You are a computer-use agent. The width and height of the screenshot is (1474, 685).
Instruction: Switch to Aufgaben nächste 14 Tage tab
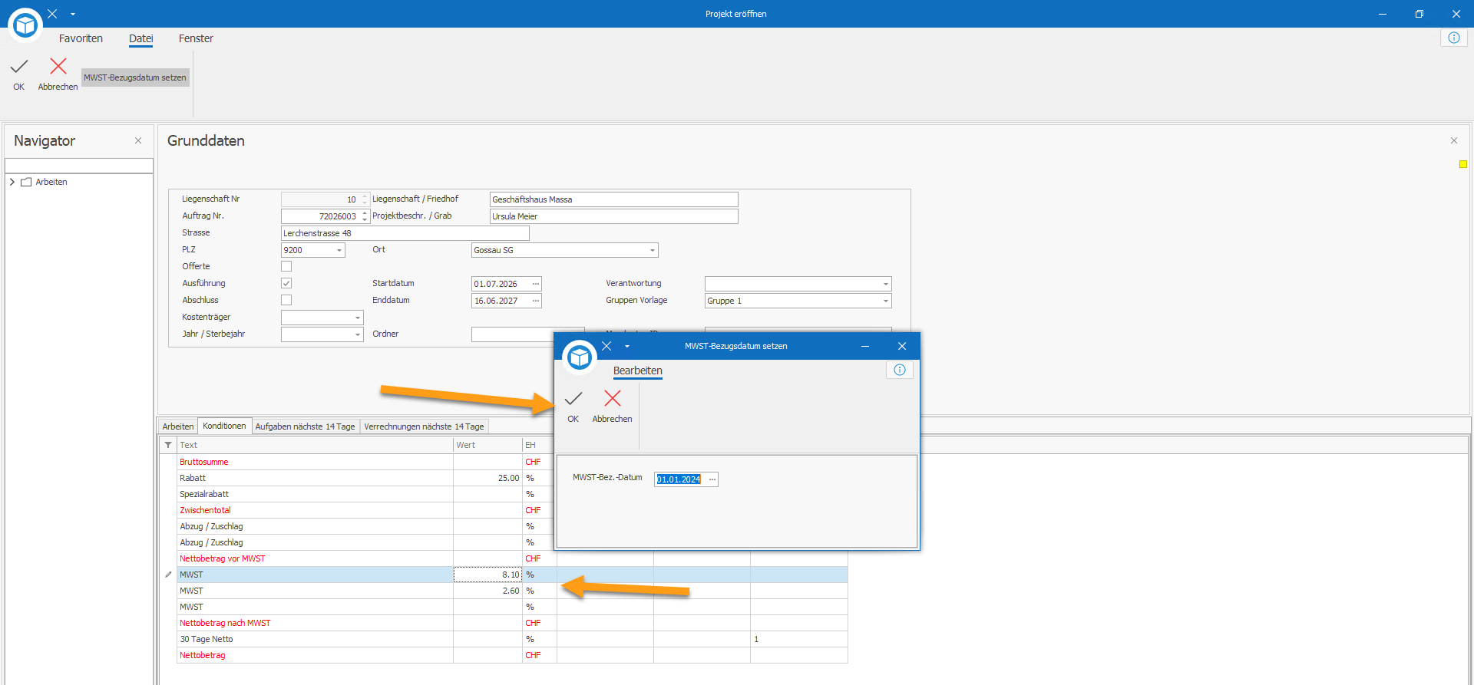[305, 426]
